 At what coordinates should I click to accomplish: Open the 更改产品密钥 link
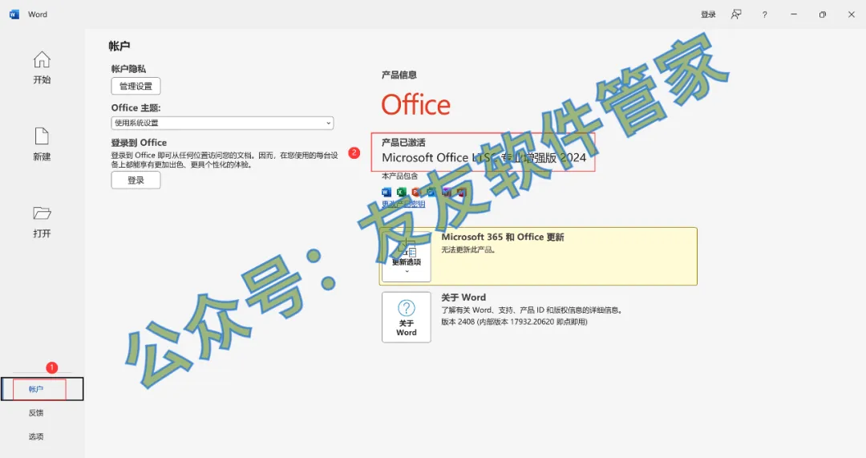pos(403,205)
